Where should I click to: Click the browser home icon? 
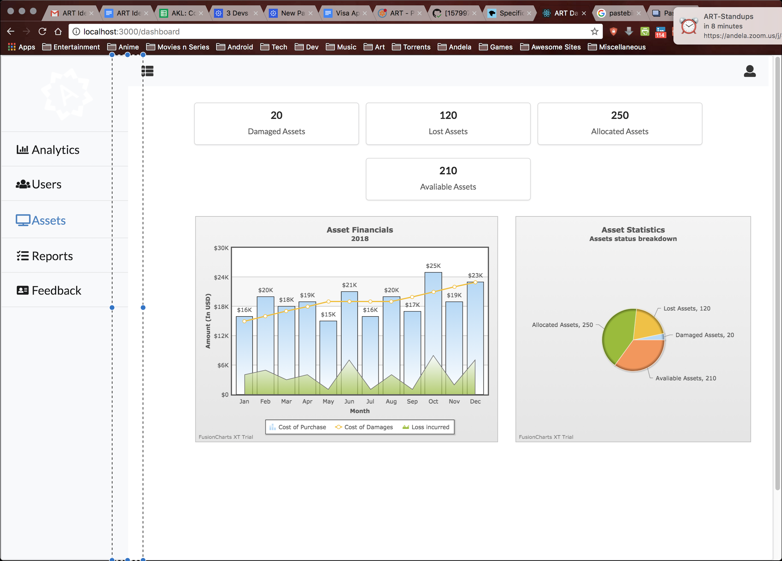58,31
